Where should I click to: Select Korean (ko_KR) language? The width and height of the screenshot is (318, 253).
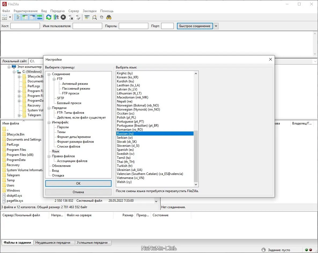click(128, 77)
